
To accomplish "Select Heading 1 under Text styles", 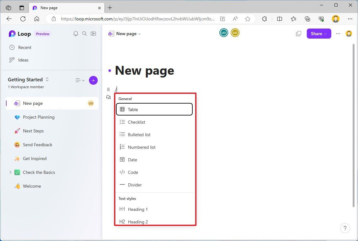I will pyautogui.click(x=138, y=209).
